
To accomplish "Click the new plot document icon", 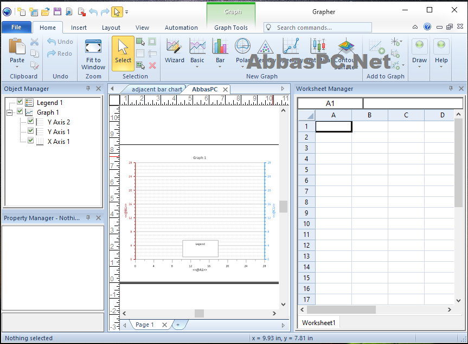I will click(21, 11).
